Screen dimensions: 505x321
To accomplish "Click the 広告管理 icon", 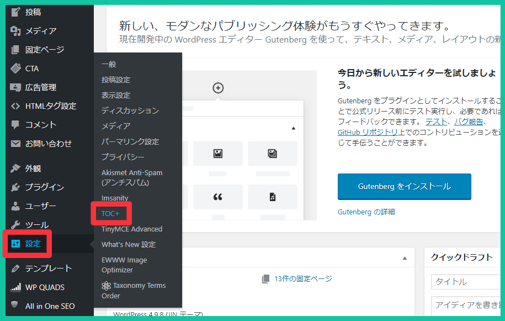I will (x=15, y=87).
